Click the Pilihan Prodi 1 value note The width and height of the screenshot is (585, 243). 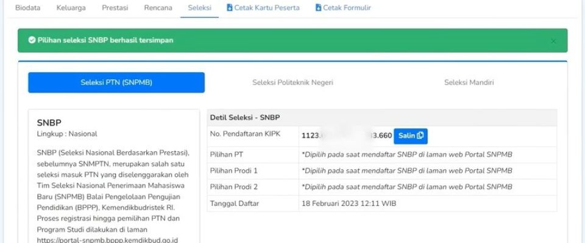pyautogui.click(x=406, y=171)
